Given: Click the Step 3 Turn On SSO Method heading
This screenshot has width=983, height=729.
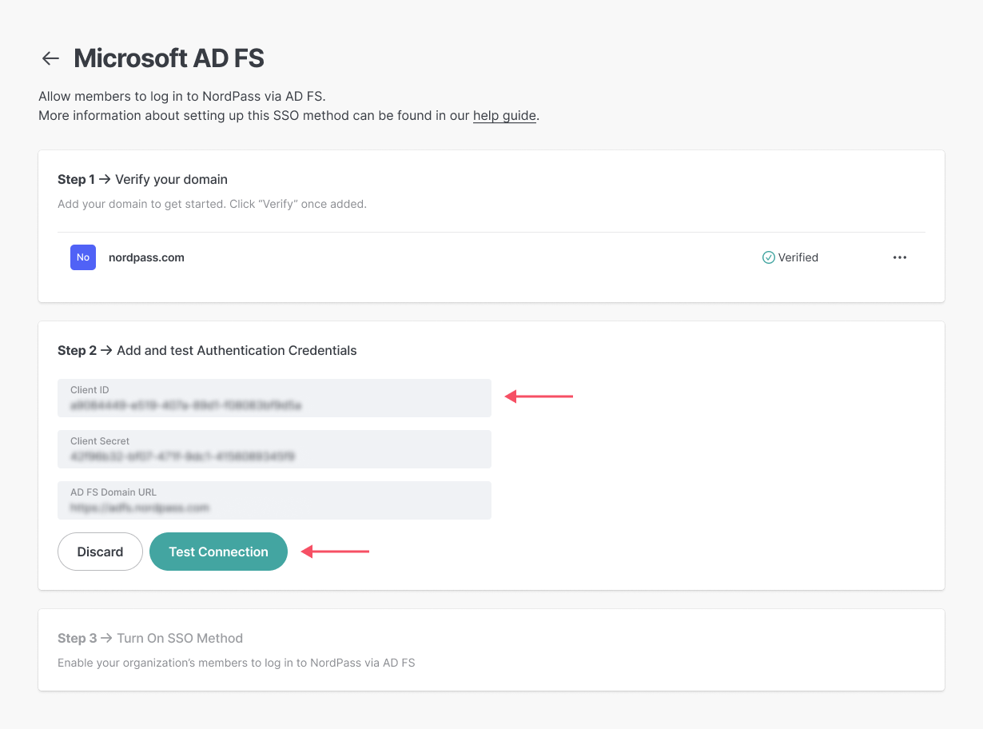Looking at the screenshot, I should (150, 638).
